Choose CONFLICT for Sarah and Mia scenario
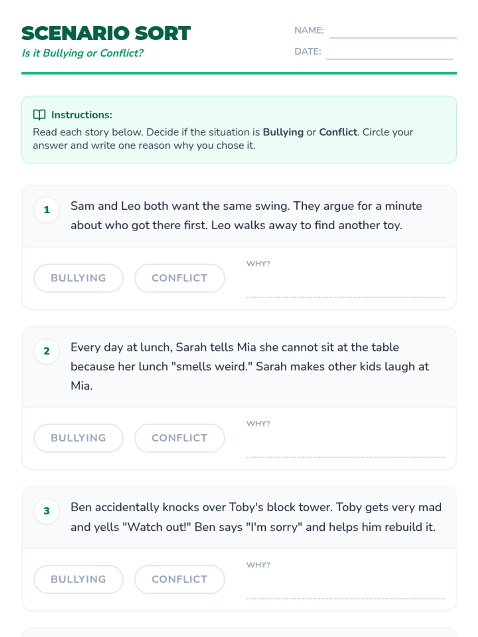 [180, 438]
